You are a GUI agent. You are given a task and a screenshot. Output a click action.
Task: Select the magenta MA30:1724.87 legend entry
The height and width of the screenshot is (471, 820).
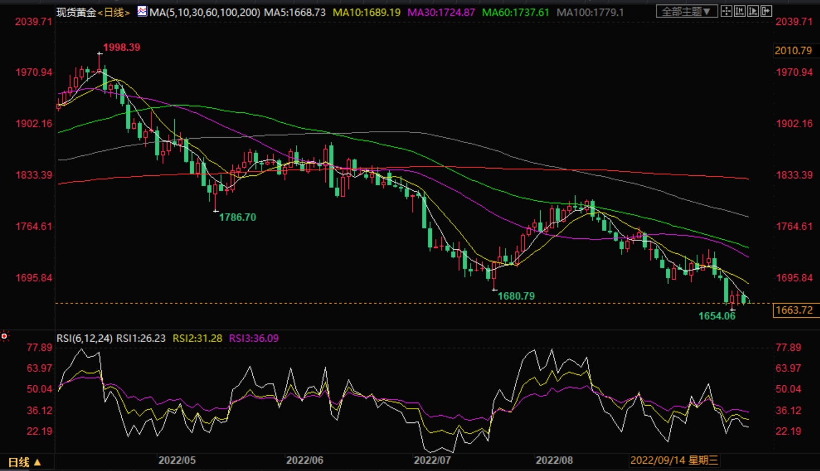coord(441,12)
